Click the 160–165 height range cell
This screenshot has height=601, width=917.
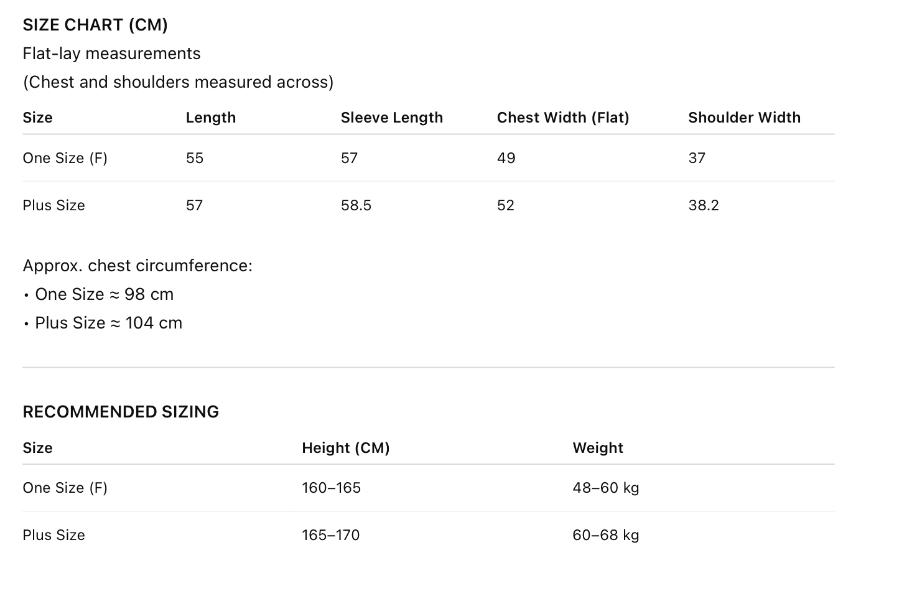point(331,488)
